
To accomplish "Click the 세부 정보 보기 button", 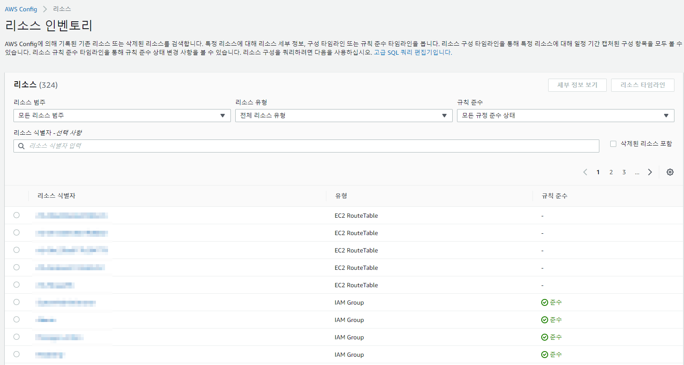I will tap(577, 85).
